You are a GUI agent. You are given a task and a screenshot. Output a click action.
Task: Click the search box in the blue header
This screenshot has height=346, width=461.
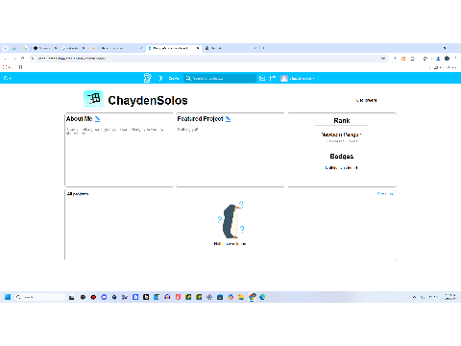tap(220, 78)
